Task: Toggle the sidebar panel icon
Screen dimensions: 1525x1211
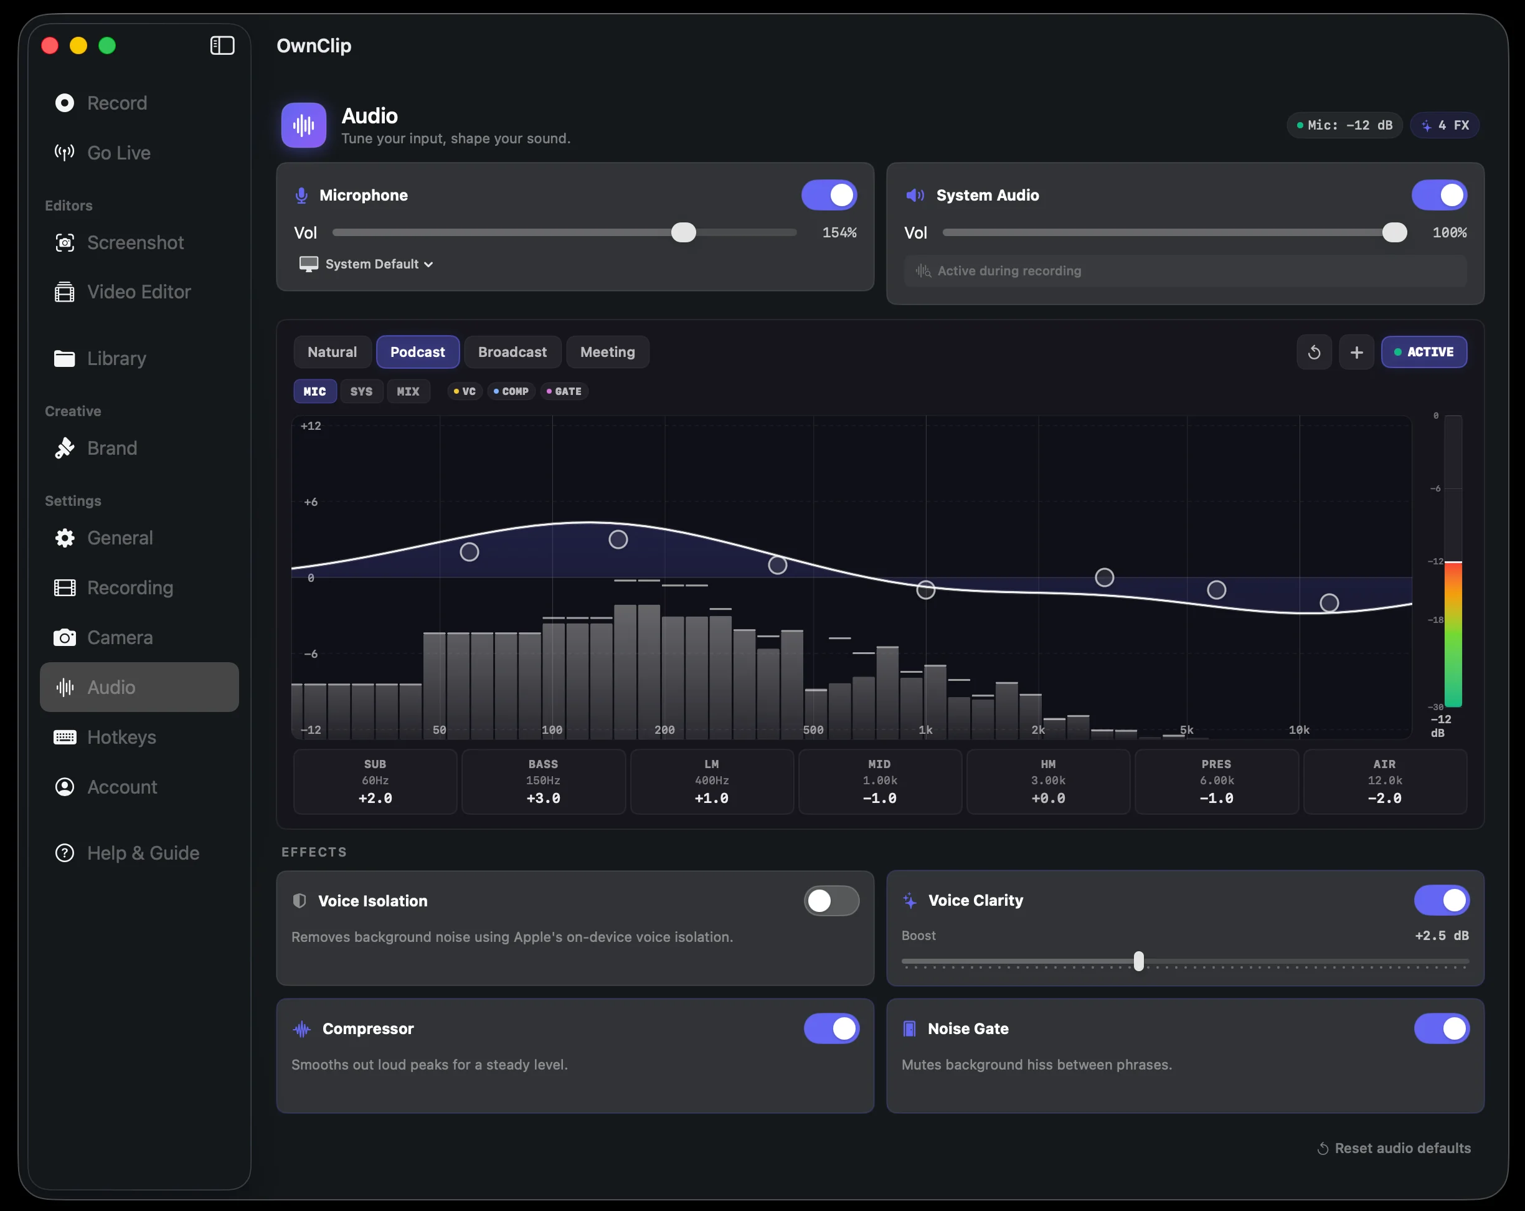Action: click(x=222, y=45)
